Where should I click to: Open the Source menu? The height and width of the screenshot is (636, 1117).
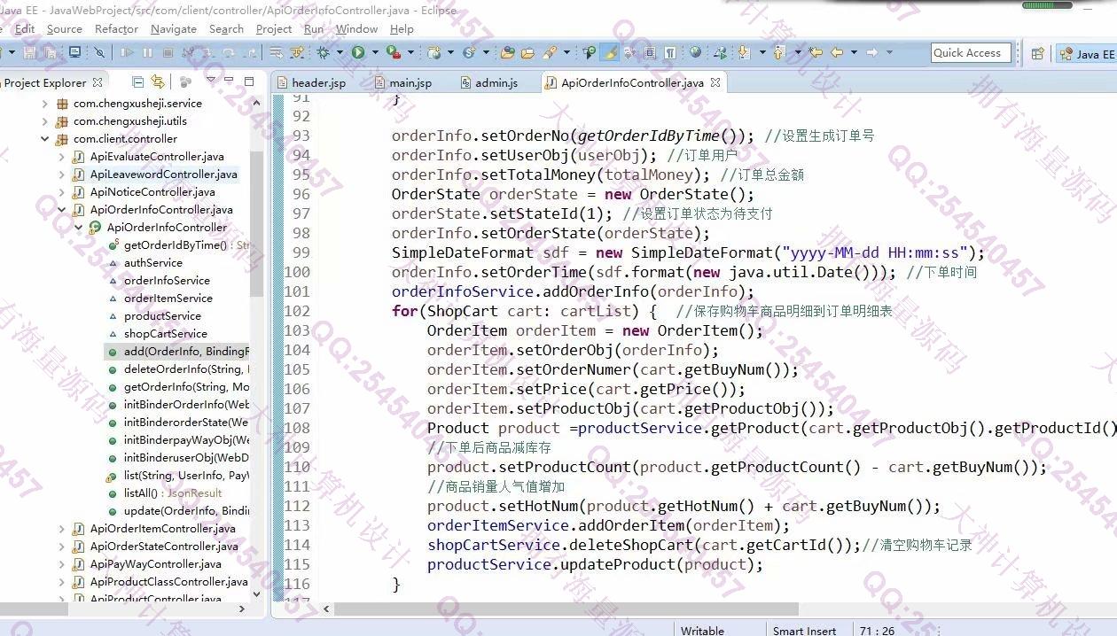click(x=65, y=28)
